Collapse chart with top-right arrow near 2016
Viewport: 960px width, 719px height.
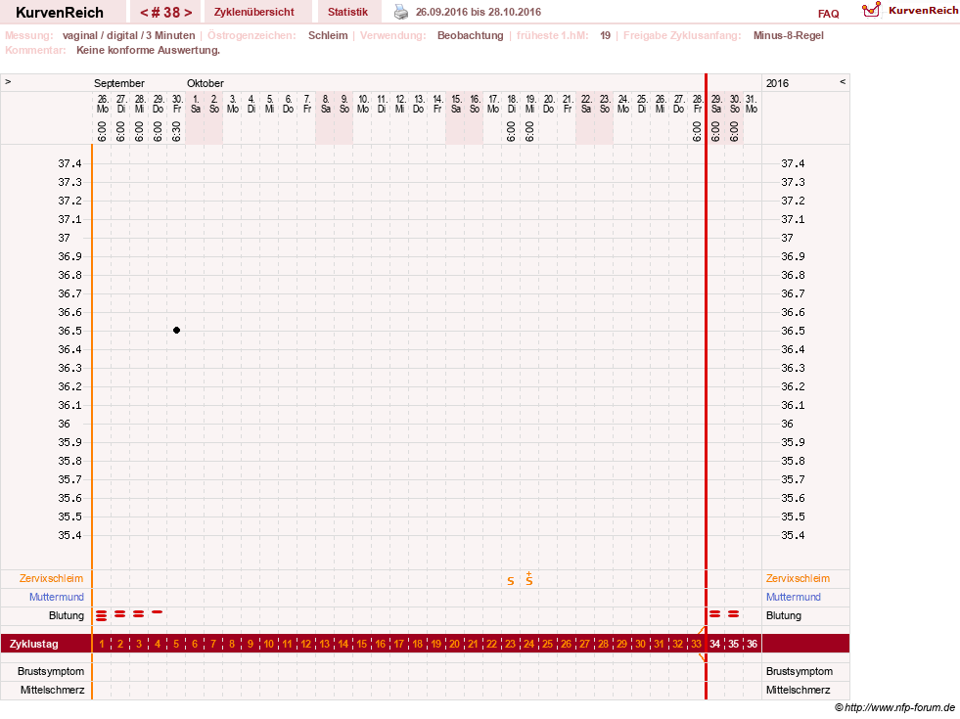843,81
